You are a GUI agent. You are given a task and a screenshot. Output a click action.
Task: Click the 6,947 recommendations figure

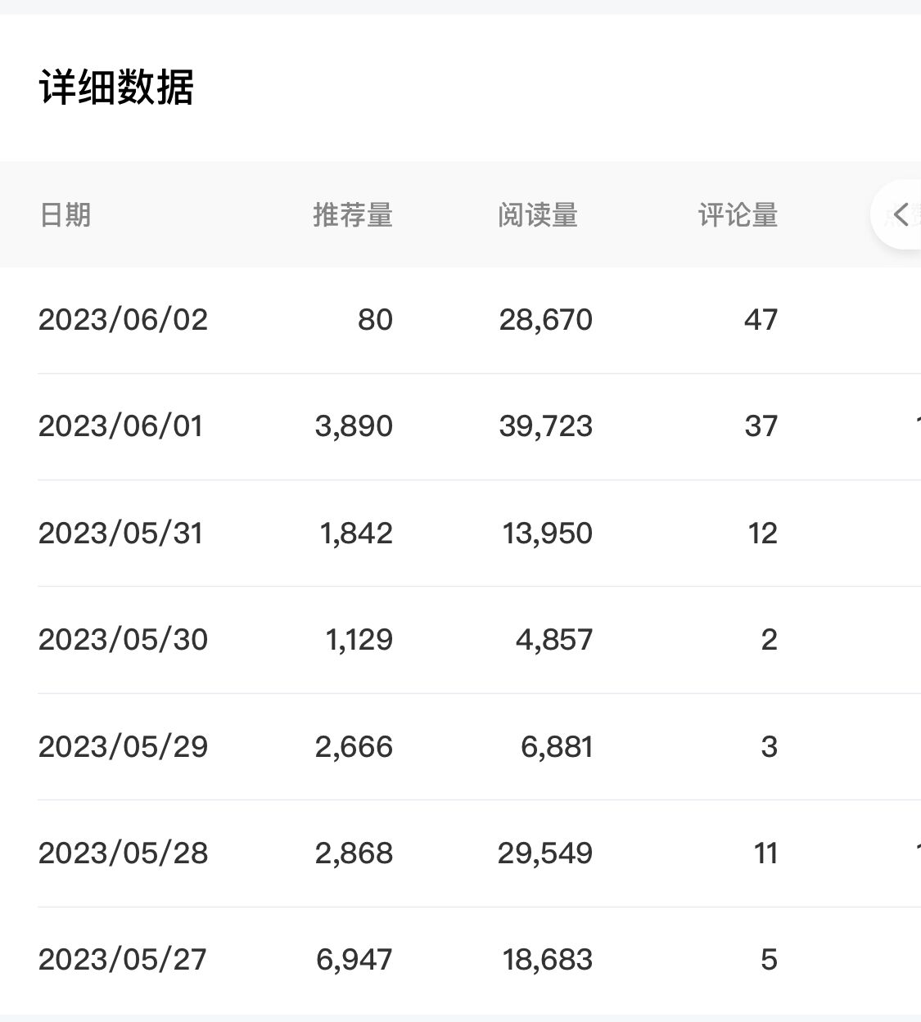click(x=354, y=959)
